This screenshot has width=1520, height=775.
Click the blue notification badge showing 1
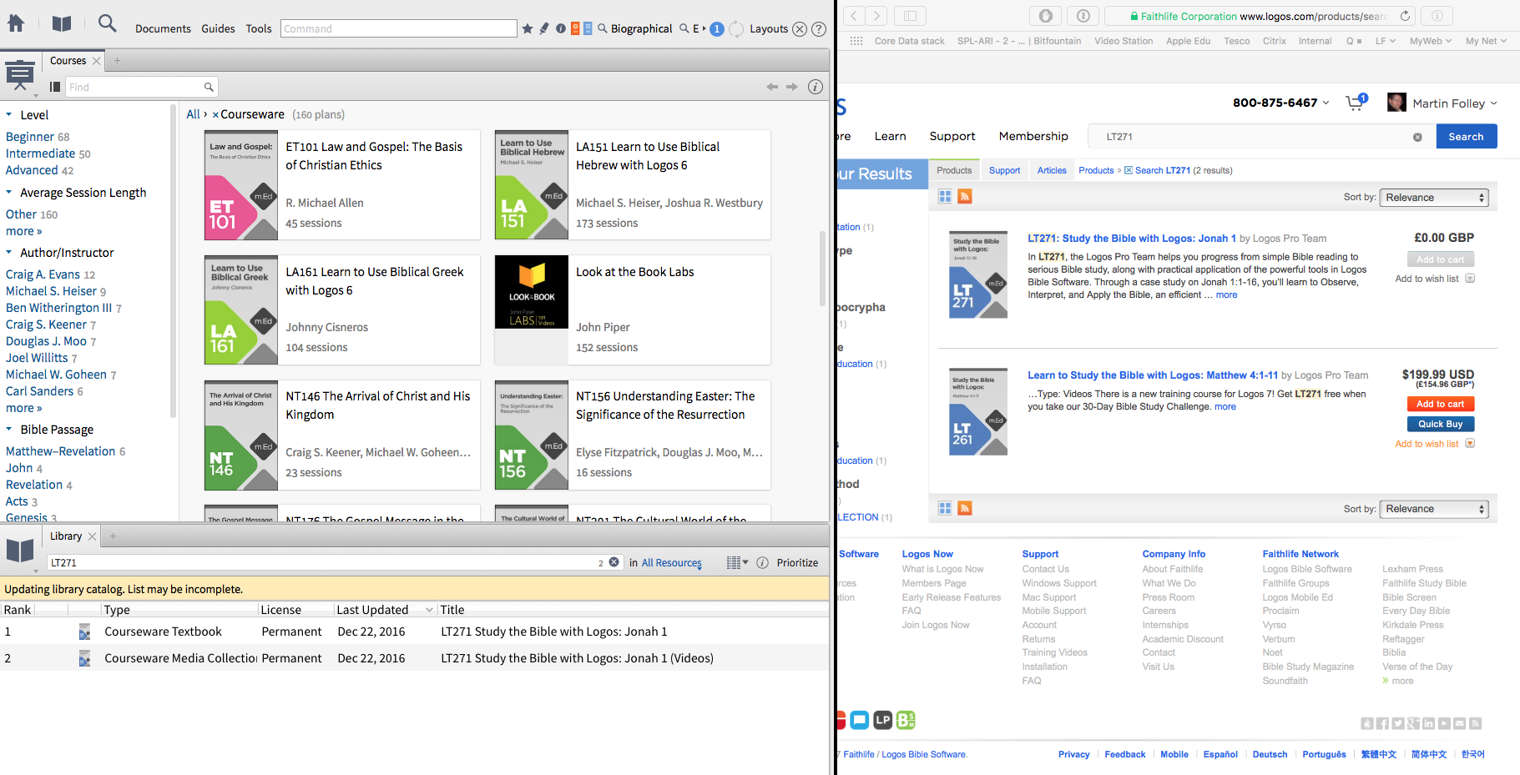point(716,28)
